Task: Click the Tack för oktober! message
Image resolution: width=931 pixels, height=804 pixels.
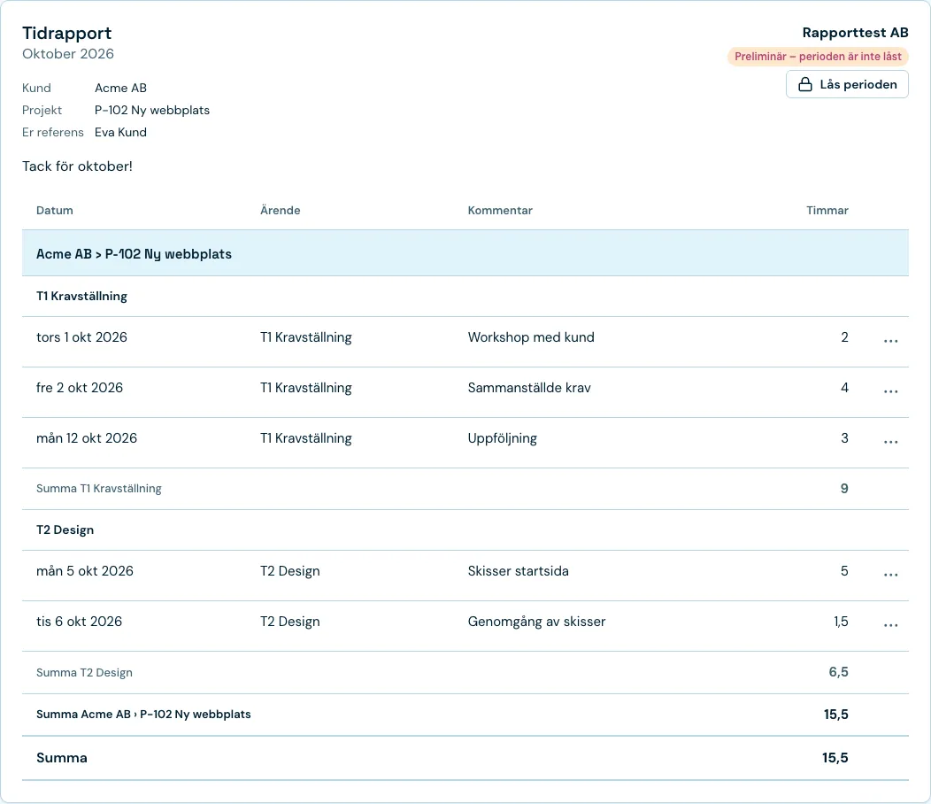Action: tap(77, 166)
